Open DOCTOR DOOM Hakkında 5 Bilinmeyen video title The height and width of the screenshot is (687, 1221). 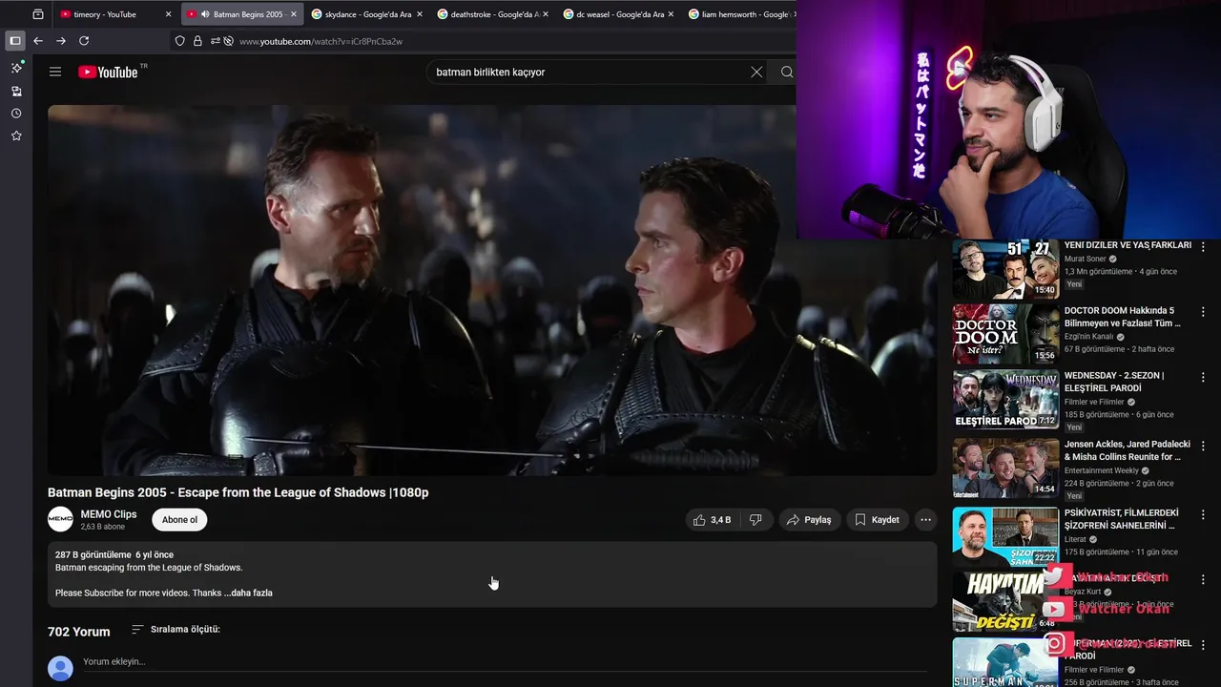[x=1122, y=317]
